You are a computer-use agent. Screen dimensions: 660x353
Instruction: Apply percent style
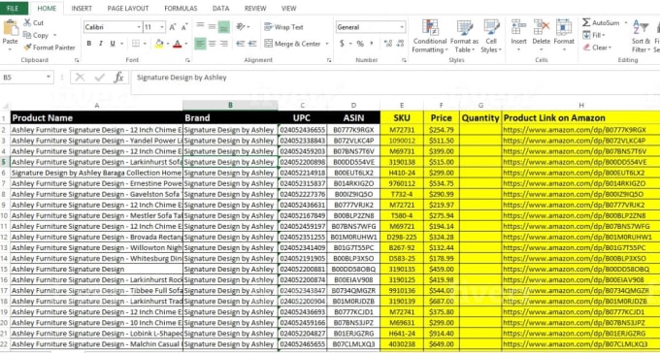(x=360, y=44)
